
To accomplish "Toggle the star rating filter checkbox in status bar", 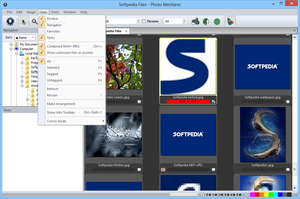I will coord(202,195).
